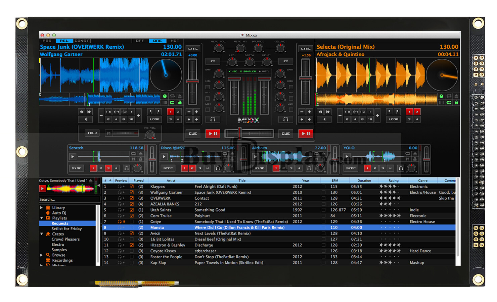This screenshot has width=497, height=302.
Task: Toggle the left HIGH kill switch
Action: 208,87
